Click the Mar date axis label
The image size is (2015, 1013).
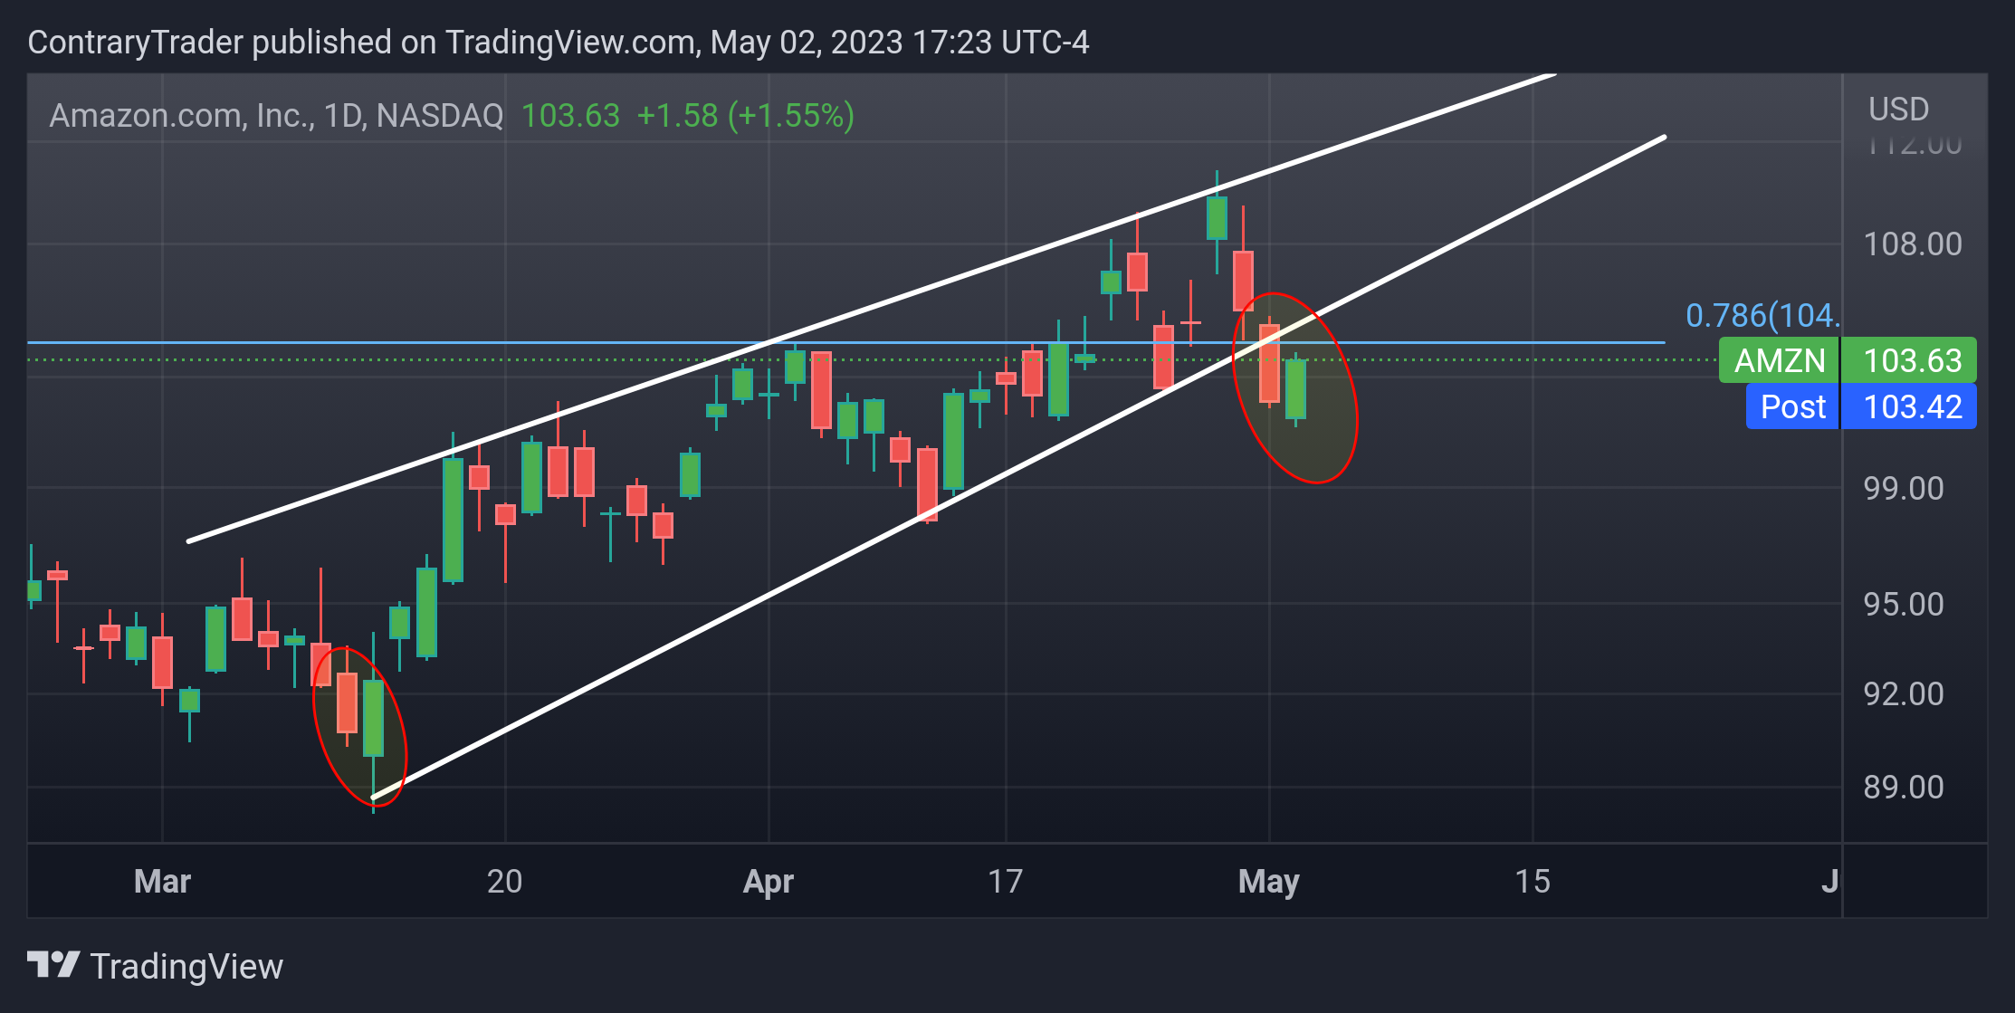click(162, 881)
